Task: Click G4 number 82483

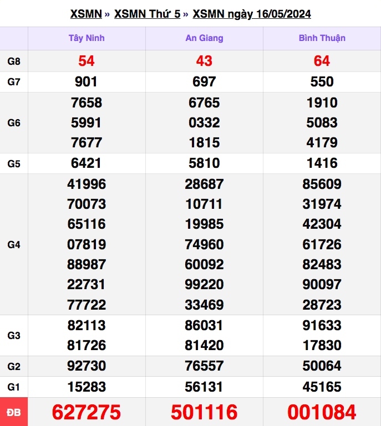Action: coord(322,265)
